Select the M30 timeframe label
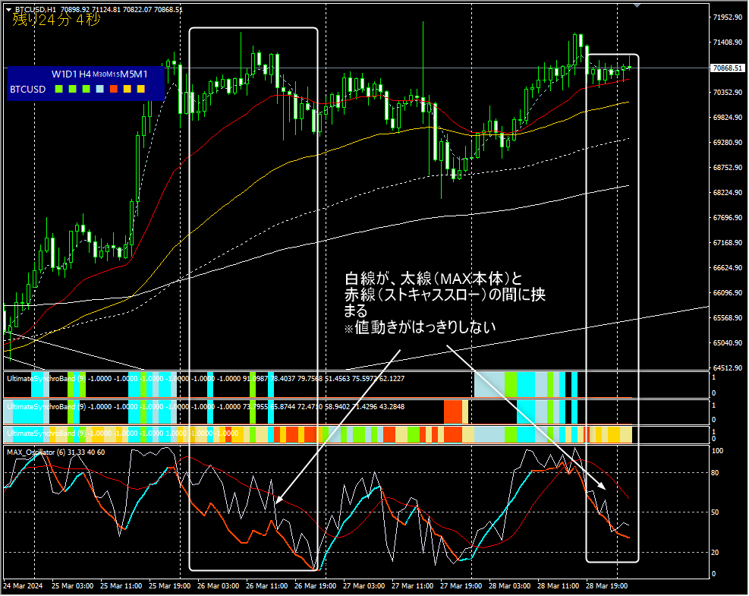Viewport: 749px width, 596px height. tap(99, 74)
